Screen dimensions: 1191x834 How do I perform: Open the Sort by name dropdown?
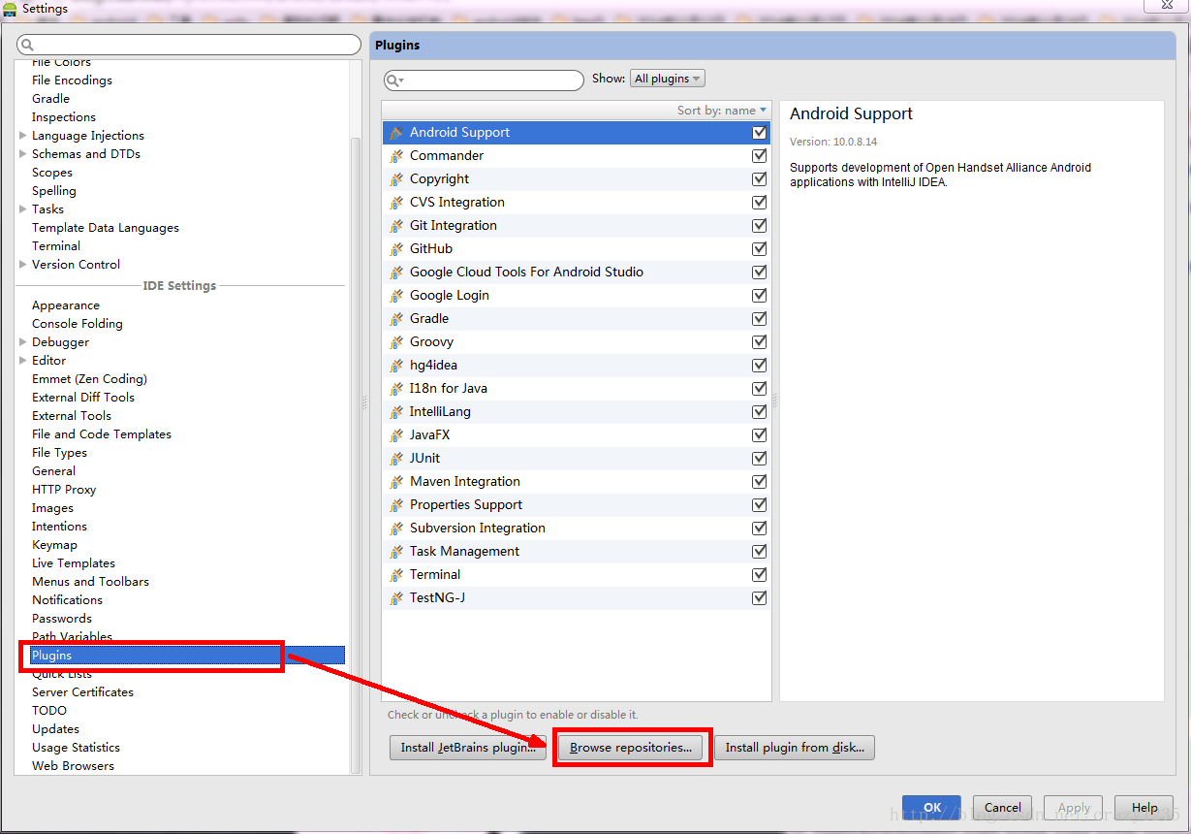point(722,111)
